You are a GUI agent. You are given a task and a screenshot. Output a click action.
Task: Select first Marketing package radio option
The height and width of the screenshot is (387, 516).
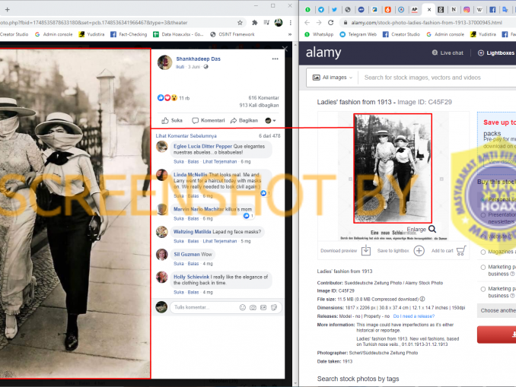click(x=483, y=267)
